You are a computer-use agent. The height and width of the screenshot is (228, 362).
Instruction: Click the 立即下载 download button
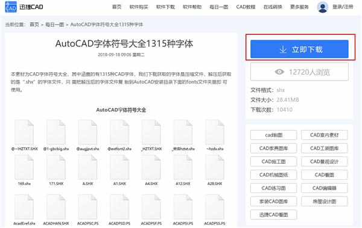[x=299, y=49]
